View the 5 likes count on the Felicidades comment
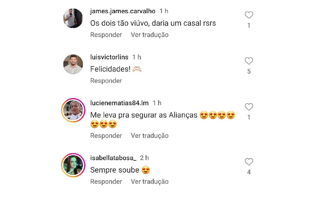The image size is (330, 198). pyautogui.click(x=249, y=71)
